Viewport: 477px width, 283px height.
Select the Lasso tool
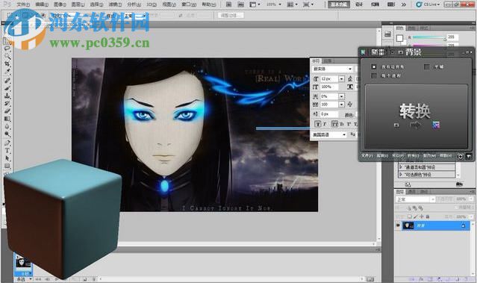tap(7, 49)
